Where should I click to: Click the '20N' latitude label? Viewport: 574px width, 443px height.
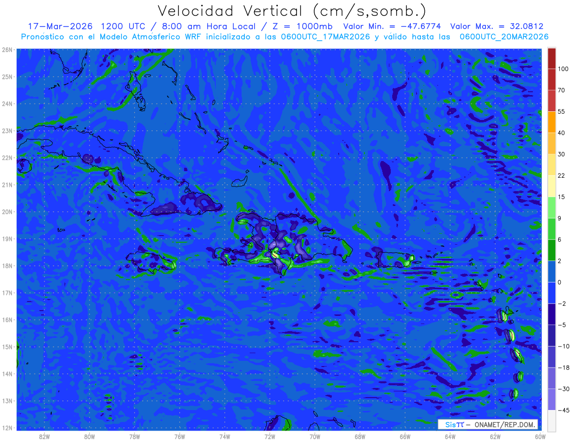[x=7, y=212]
